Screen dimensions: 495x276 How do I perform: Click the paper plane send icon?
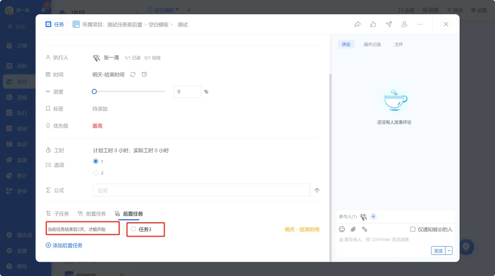pyautogui.click(x=389, y=24)
